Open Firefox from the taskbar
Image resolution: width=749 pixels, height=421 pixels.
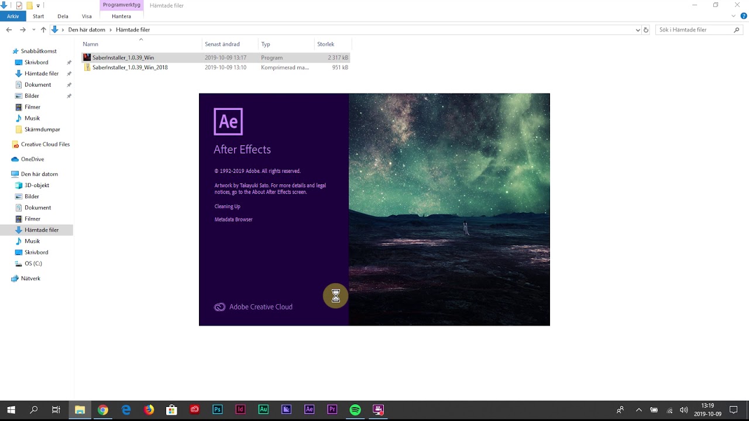149,410
